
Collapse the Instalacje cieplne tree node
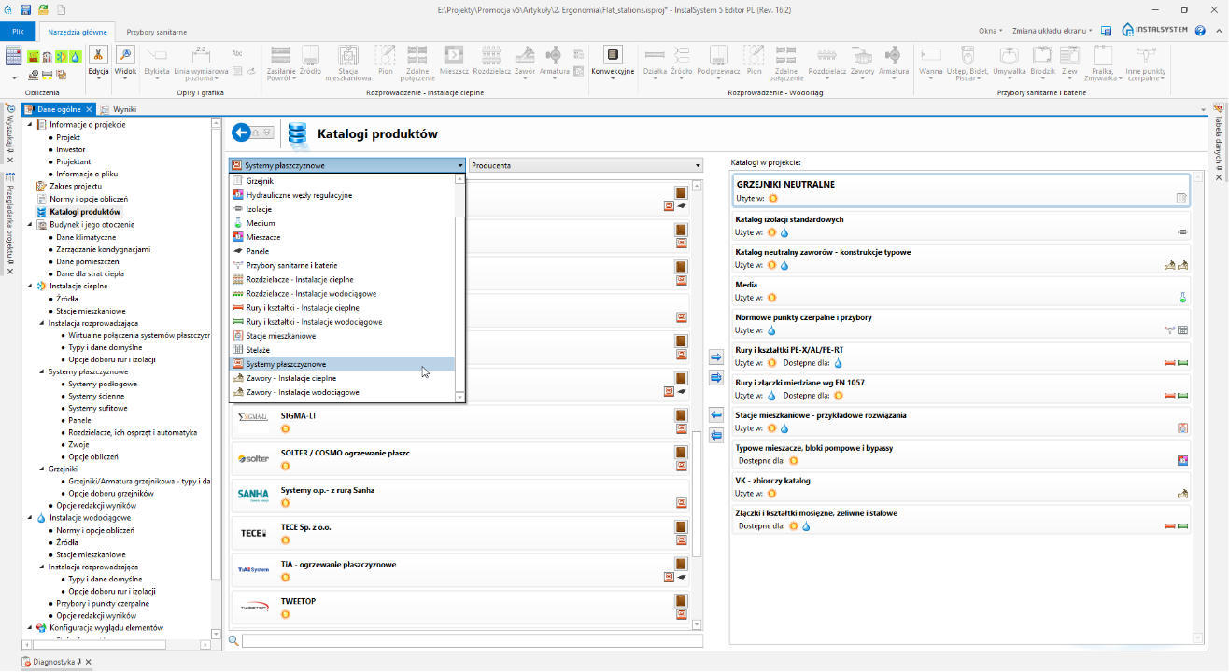point(30,287)
